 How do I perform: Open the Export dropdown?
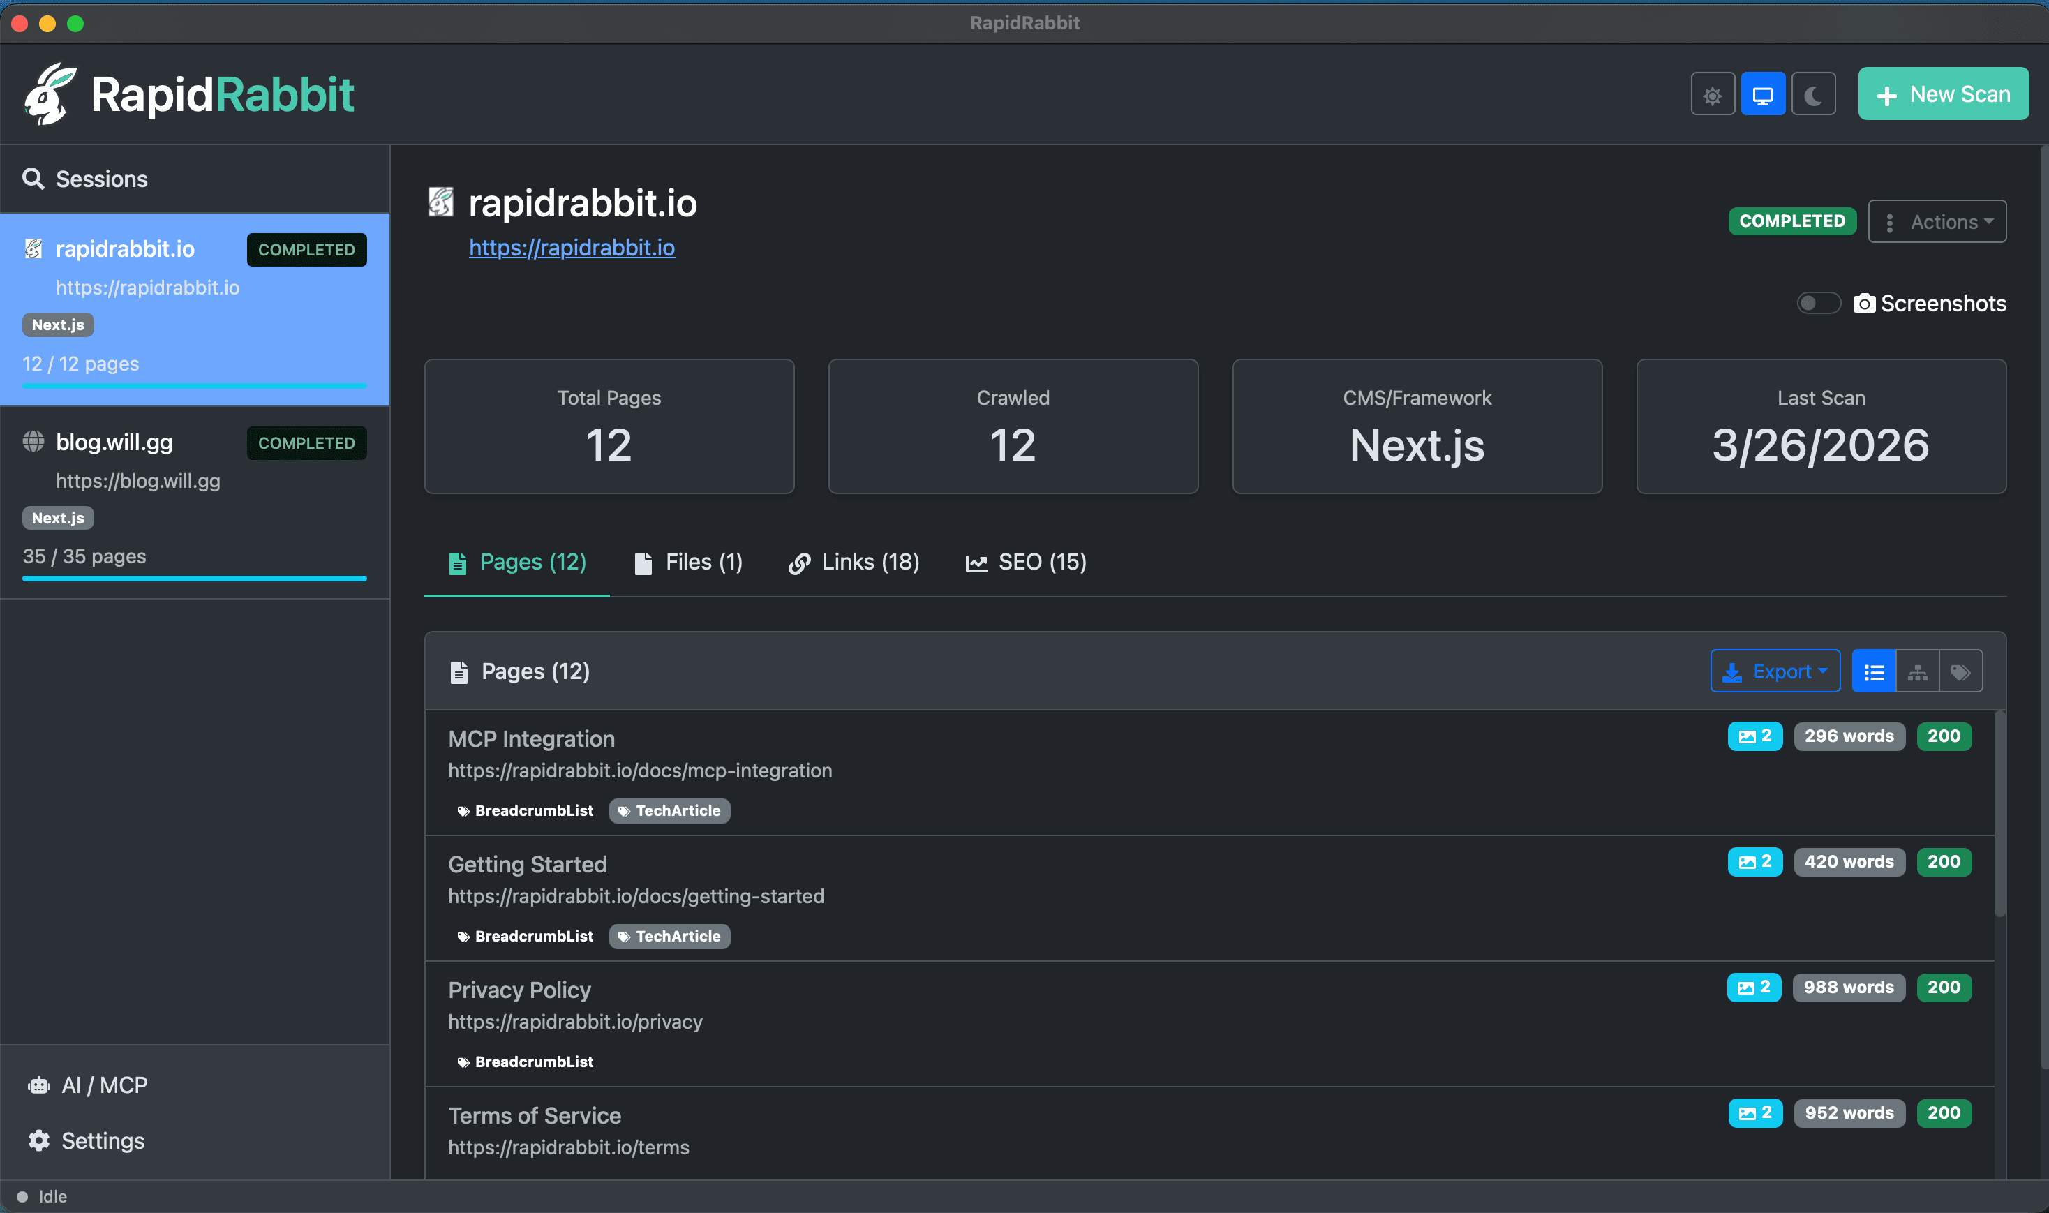tap(1775, 670)
